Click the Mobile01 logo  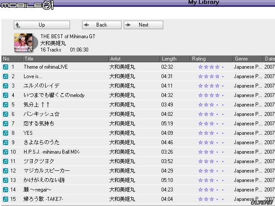tap(27, 5)
